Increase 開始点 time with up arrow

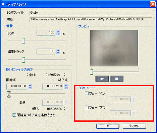[30, 85]
